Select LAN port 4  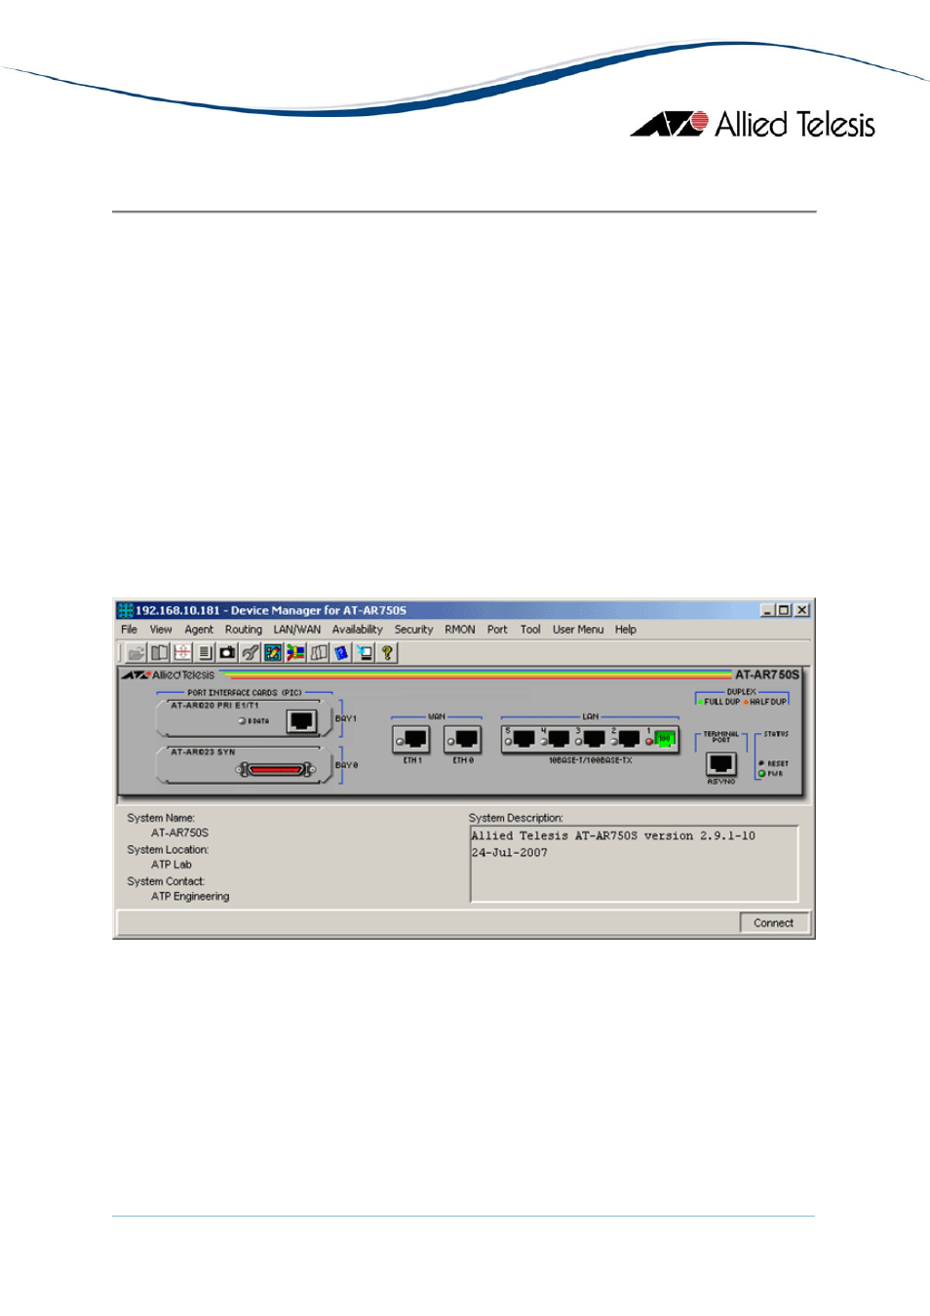559,739
